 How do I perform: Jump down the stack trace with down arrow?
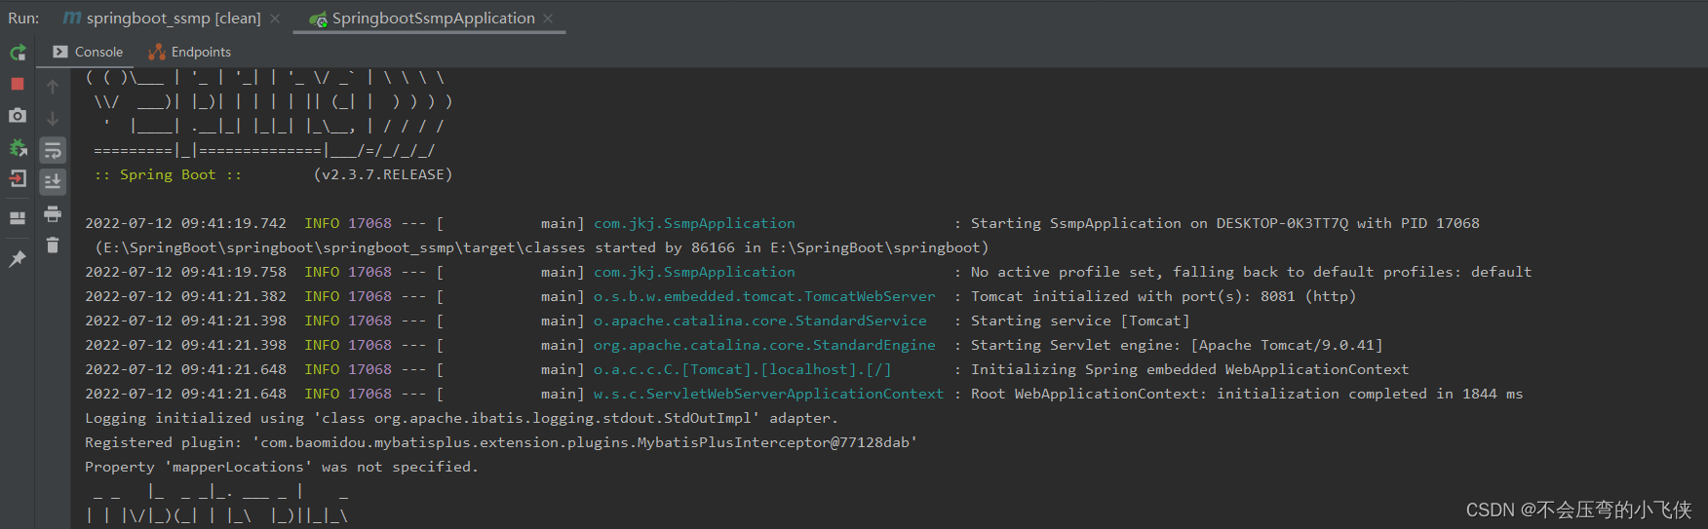(x=53, y=119)
